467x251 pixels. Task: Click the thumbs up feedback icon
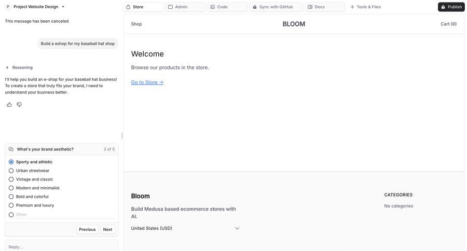tap(9, 105)
